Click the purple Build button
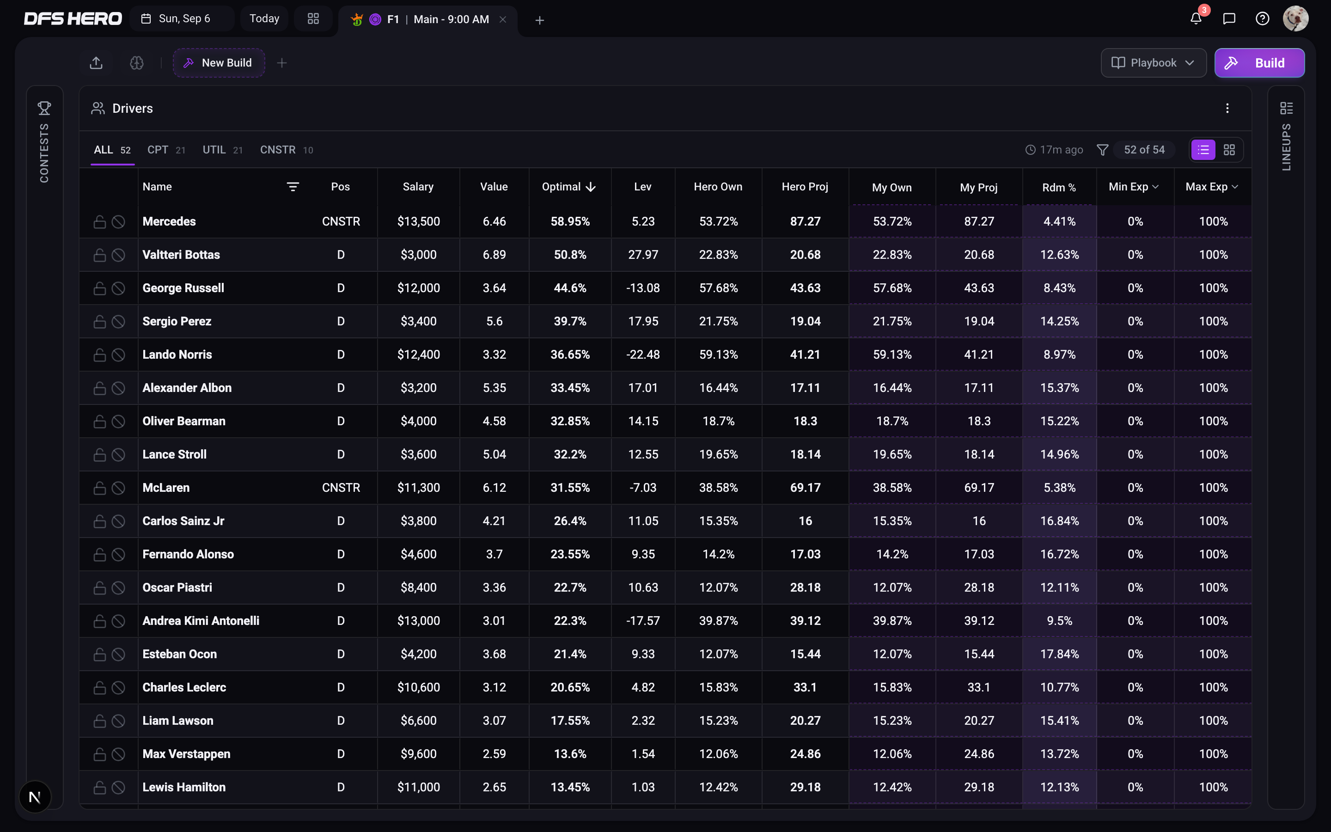Image resolution: width=1331 pixels, height=832 pixels. [x=1259, y=63]
